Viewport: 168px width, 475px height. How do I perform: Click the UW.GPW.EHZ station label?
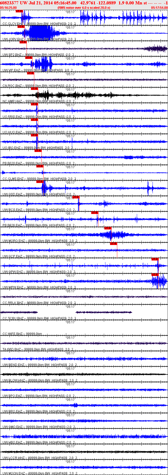pos(13,272)
